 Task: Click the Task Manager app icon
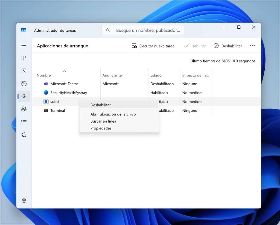click(x=24, y=30)
